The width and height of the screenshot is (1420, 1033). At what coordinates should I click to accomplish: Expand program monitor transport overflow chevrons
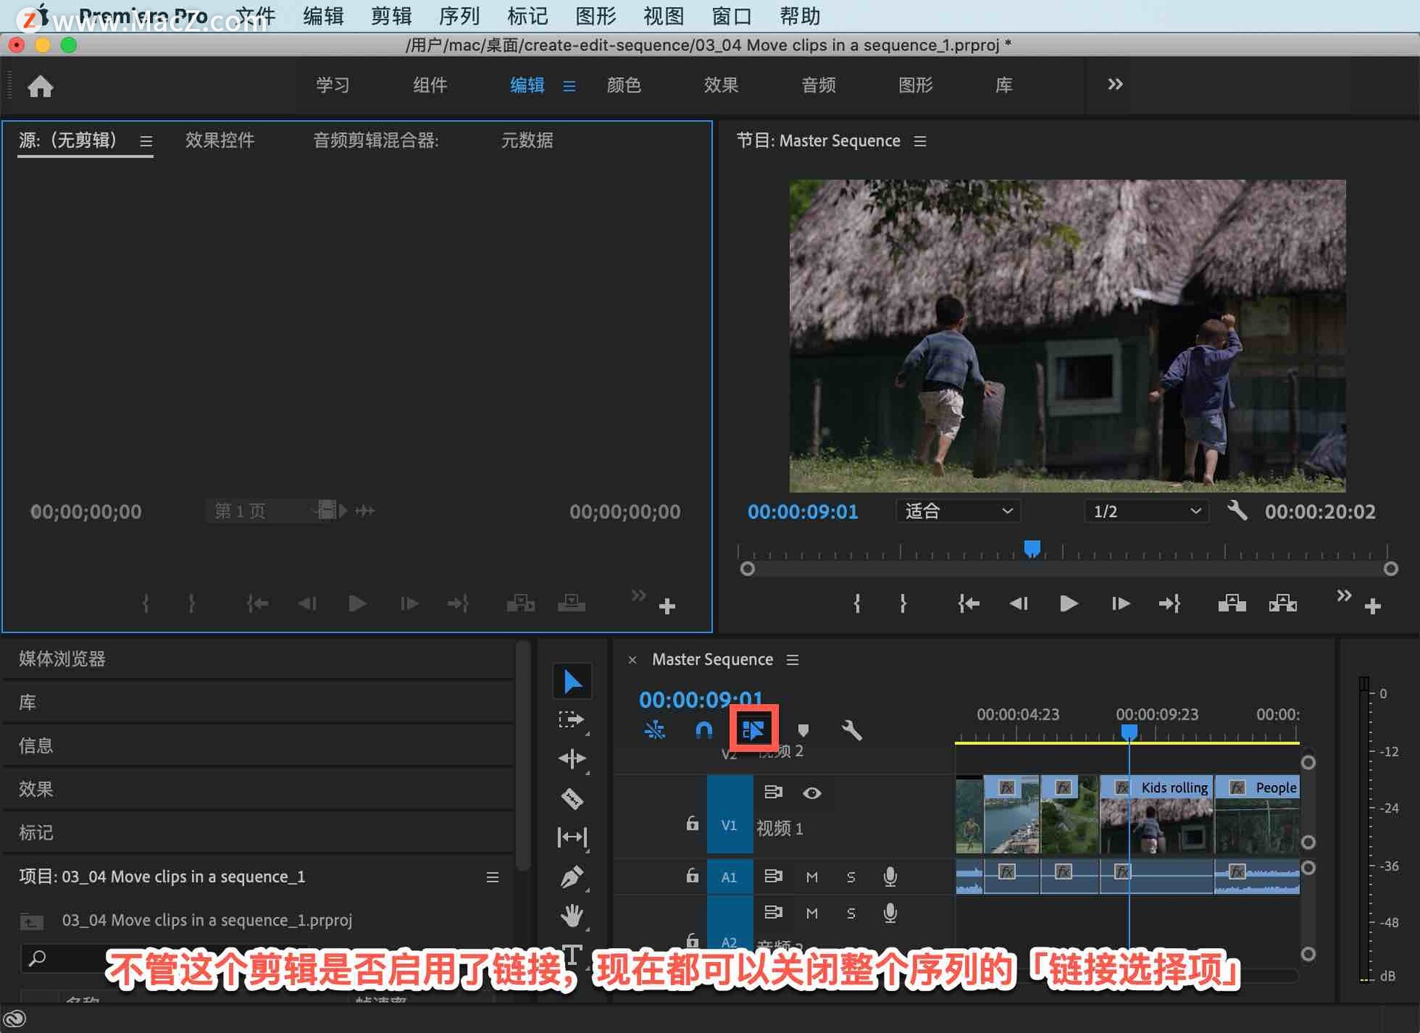[x=1344, y=595]
